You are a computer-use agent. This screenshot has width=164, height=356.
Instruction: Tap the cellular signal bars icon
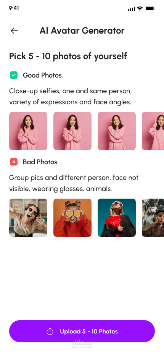pos(132,9)
